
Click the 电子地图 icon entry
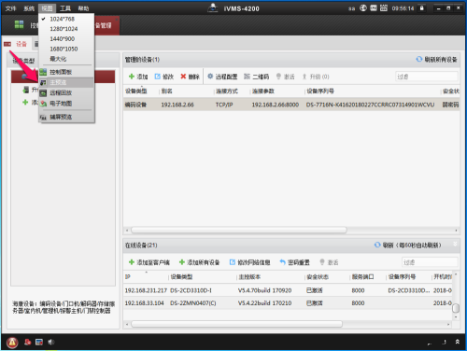pos(43,104)
